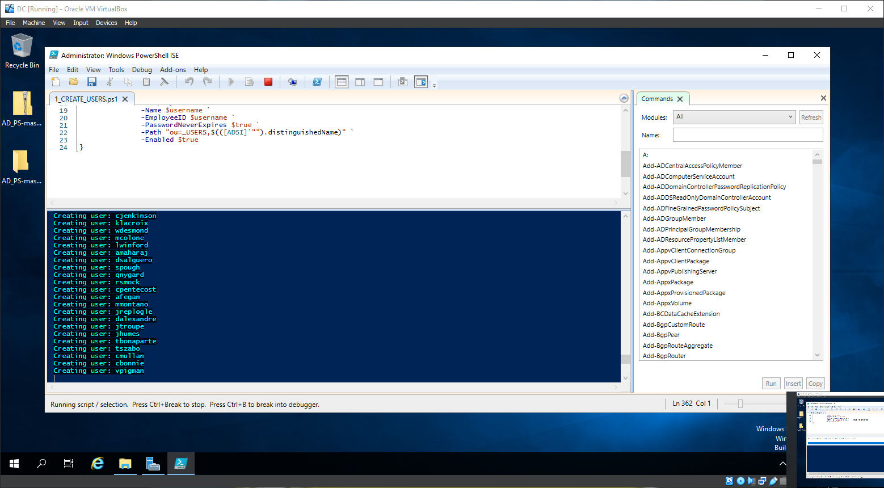Screen dimensions: 884x488
Task: Collapse the script editor with the chevron
Action: coord(624,98)
